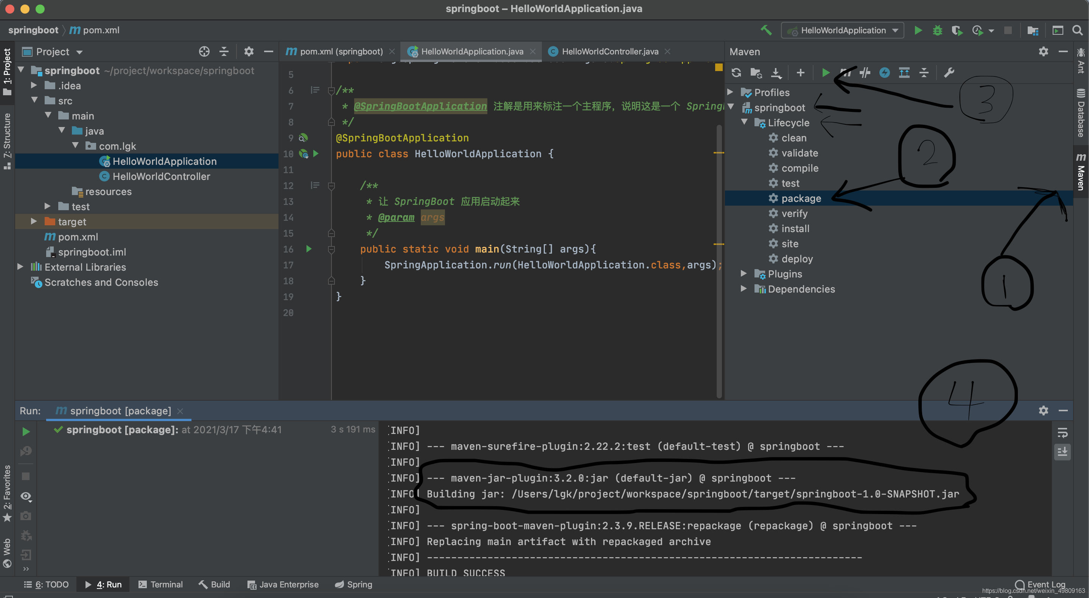Open Project panel settings gear
The width and height of the screenshot is (1089, 598).
point(249,51)
